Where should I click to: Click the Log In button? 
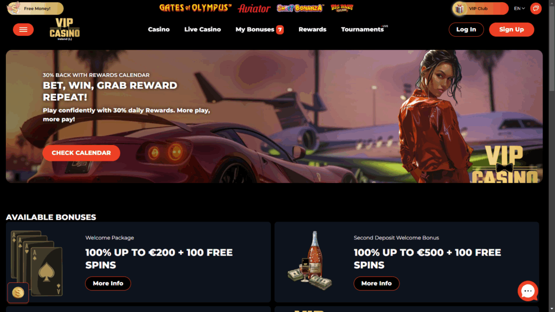coord(466,29)
